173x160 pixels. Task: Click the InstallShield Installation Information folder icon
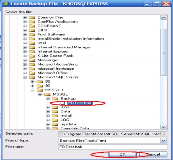[x=32, y=39]
